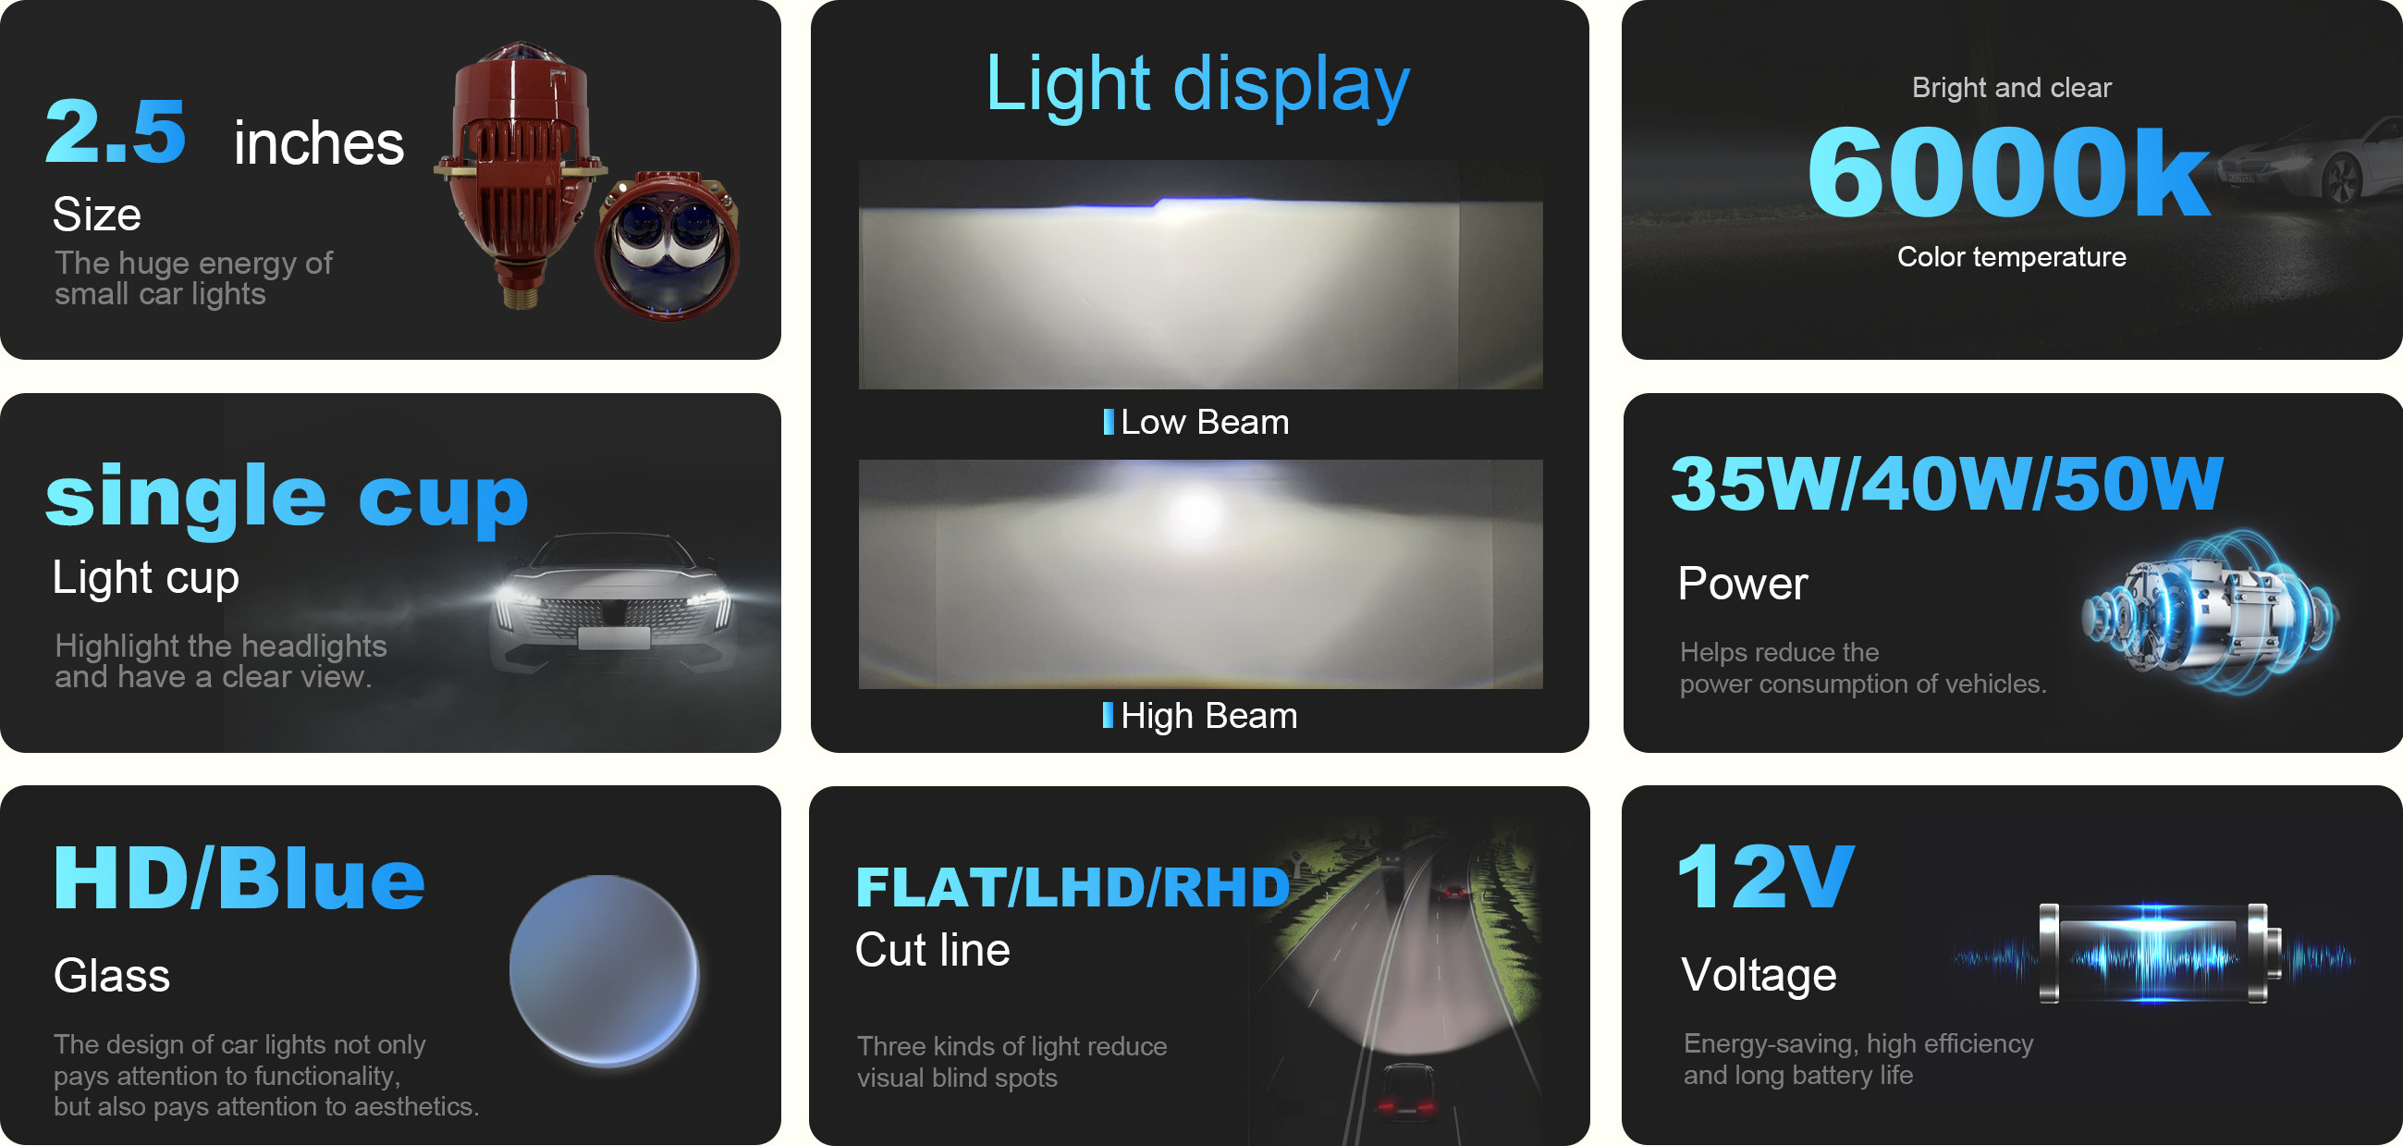The height and width of the screenshot is (1146, 2403).
Task: Click the Light display heading
Action: click(1197, 85)
